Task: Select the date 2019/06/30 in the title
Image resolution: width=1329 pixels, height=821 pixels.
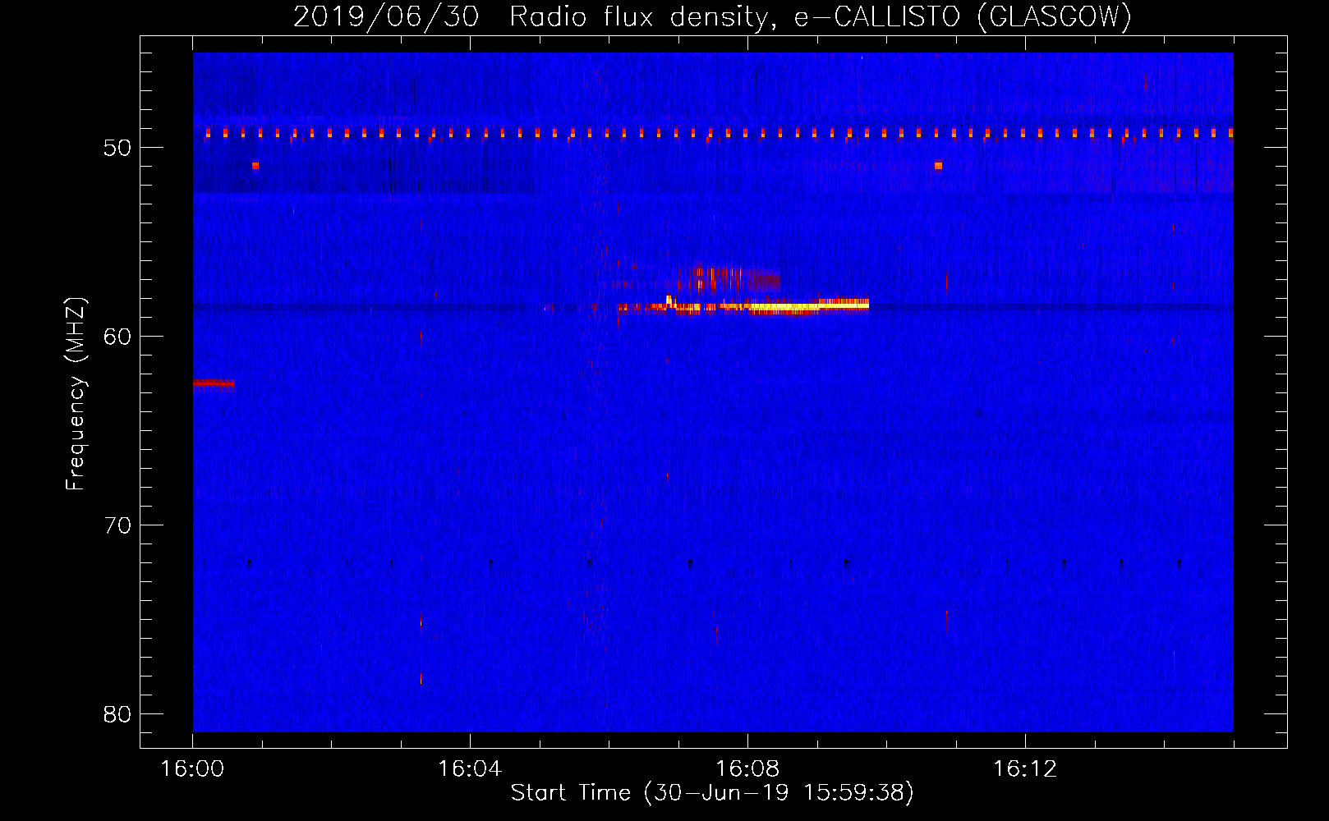Action: [386, 16]
